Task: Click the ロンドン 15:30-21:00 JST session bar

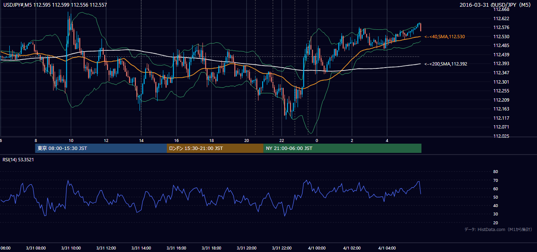Action: [215, 148]
